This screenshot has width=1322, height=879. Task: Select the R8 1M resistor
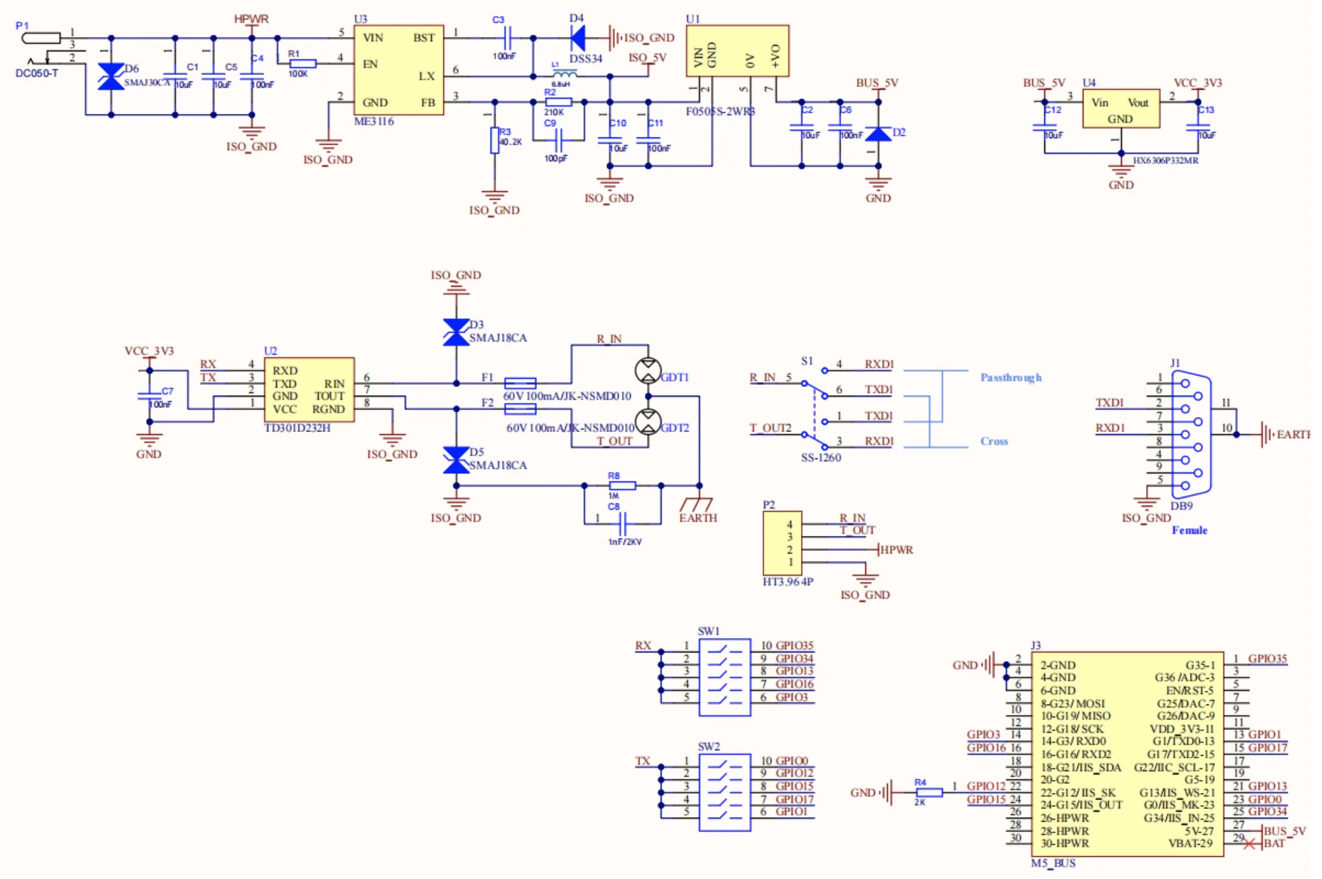622,485
